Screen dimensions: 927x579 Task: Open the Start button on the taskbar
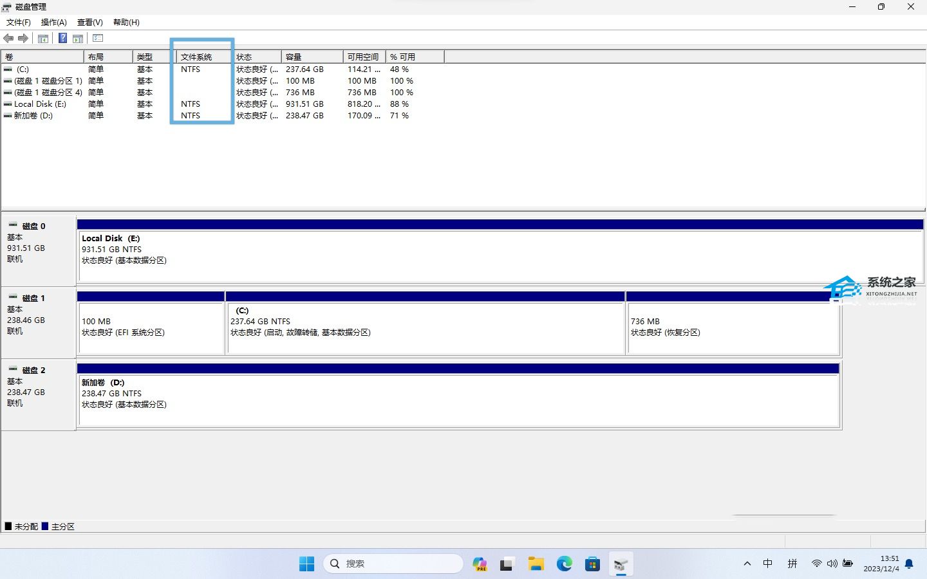pyautogui.click(x=307, y=564)
